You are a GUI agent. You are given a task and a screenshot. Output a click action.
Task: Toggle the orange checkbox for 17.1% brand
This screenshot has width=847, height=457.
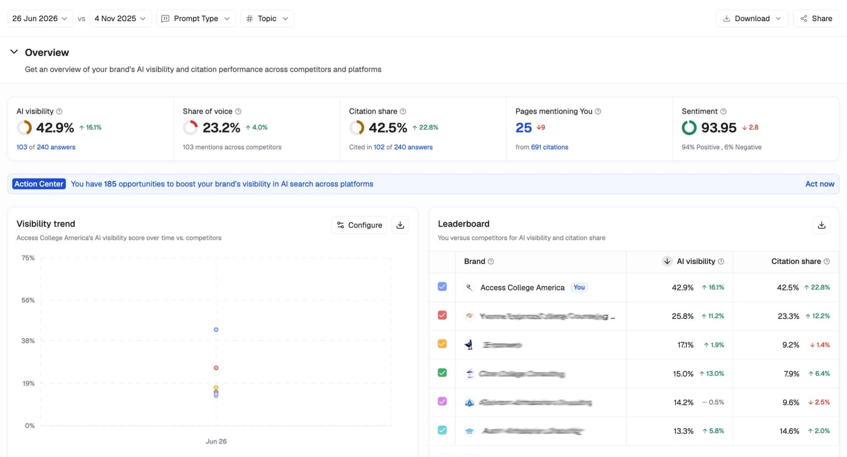[442, 344]
